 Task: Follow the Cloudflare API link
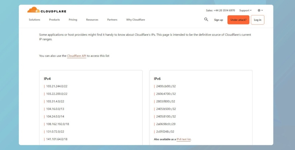pos(76,56)
